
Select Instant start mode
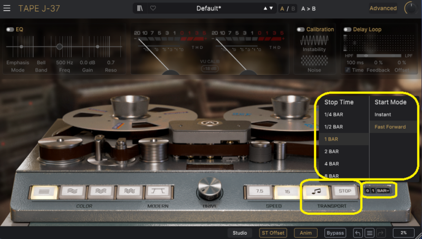pos(383,114)
